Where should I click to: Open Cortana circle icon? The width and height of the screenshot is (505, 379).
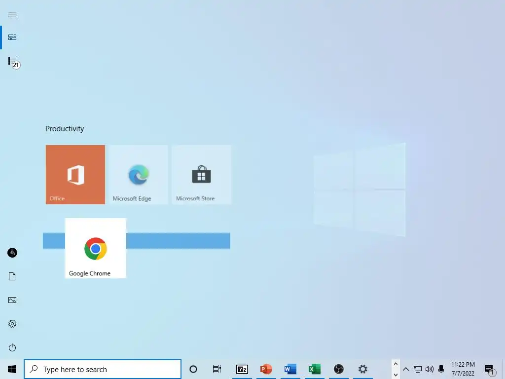[x=193, y=369]
